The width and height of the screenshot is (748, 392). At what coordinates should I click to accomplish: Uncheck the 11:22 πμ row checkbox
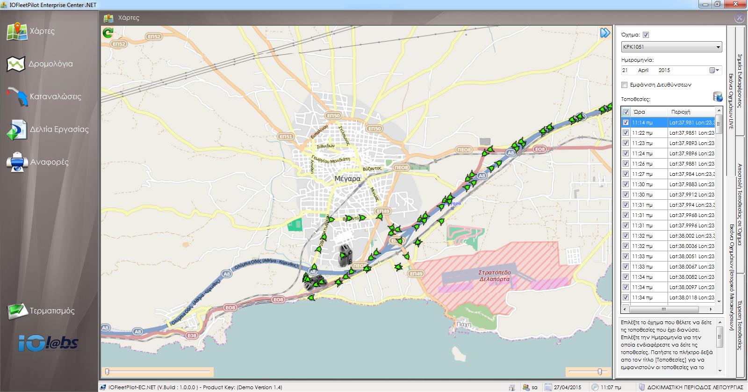(x=626, y=133)
